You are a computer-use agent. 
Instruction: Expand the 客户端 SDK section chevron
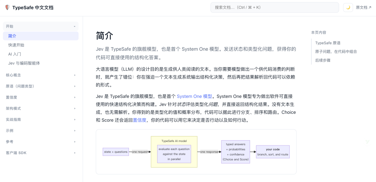pyautogui.click(x=75, y=153)
